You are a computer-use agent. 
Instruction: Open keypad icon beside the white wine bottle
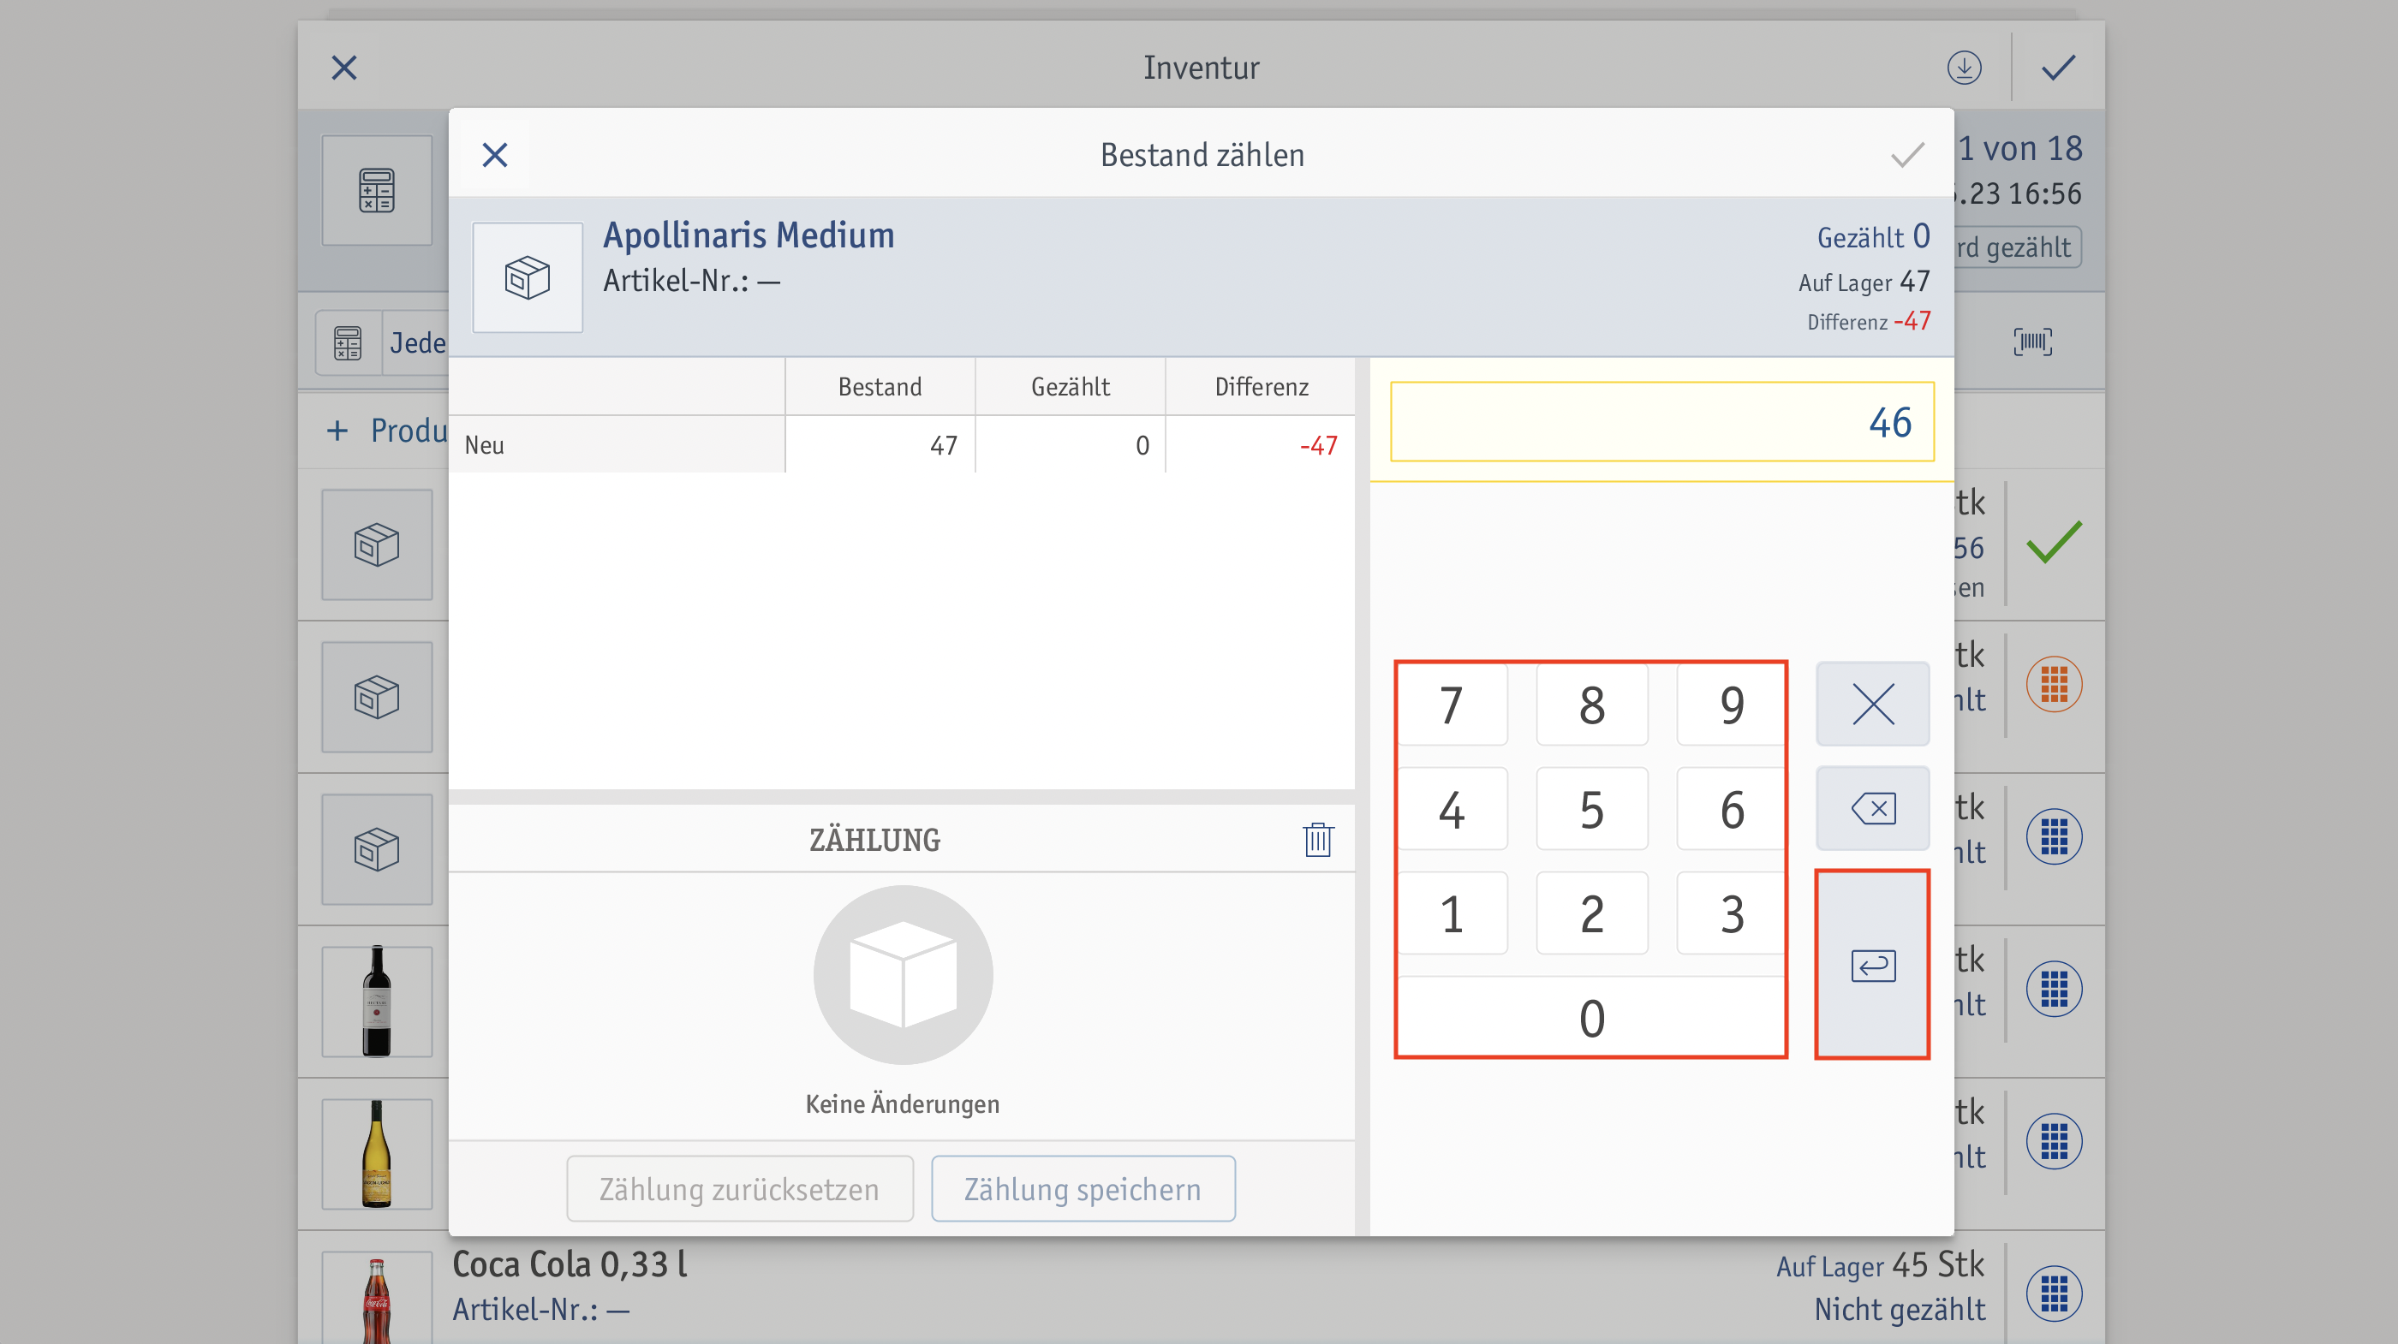click(x=2054, y=1141)
